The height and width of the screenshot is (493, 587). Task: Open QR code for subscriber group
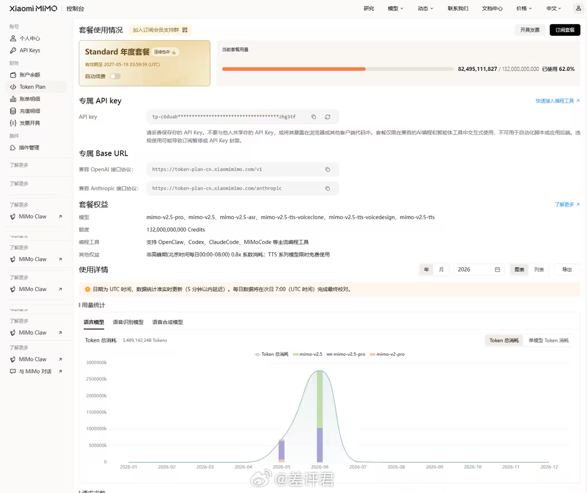[x=185, y=30]
